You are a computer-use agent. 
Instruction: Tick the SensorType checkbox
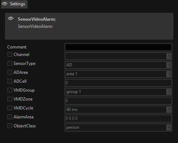tap(10, 63)
